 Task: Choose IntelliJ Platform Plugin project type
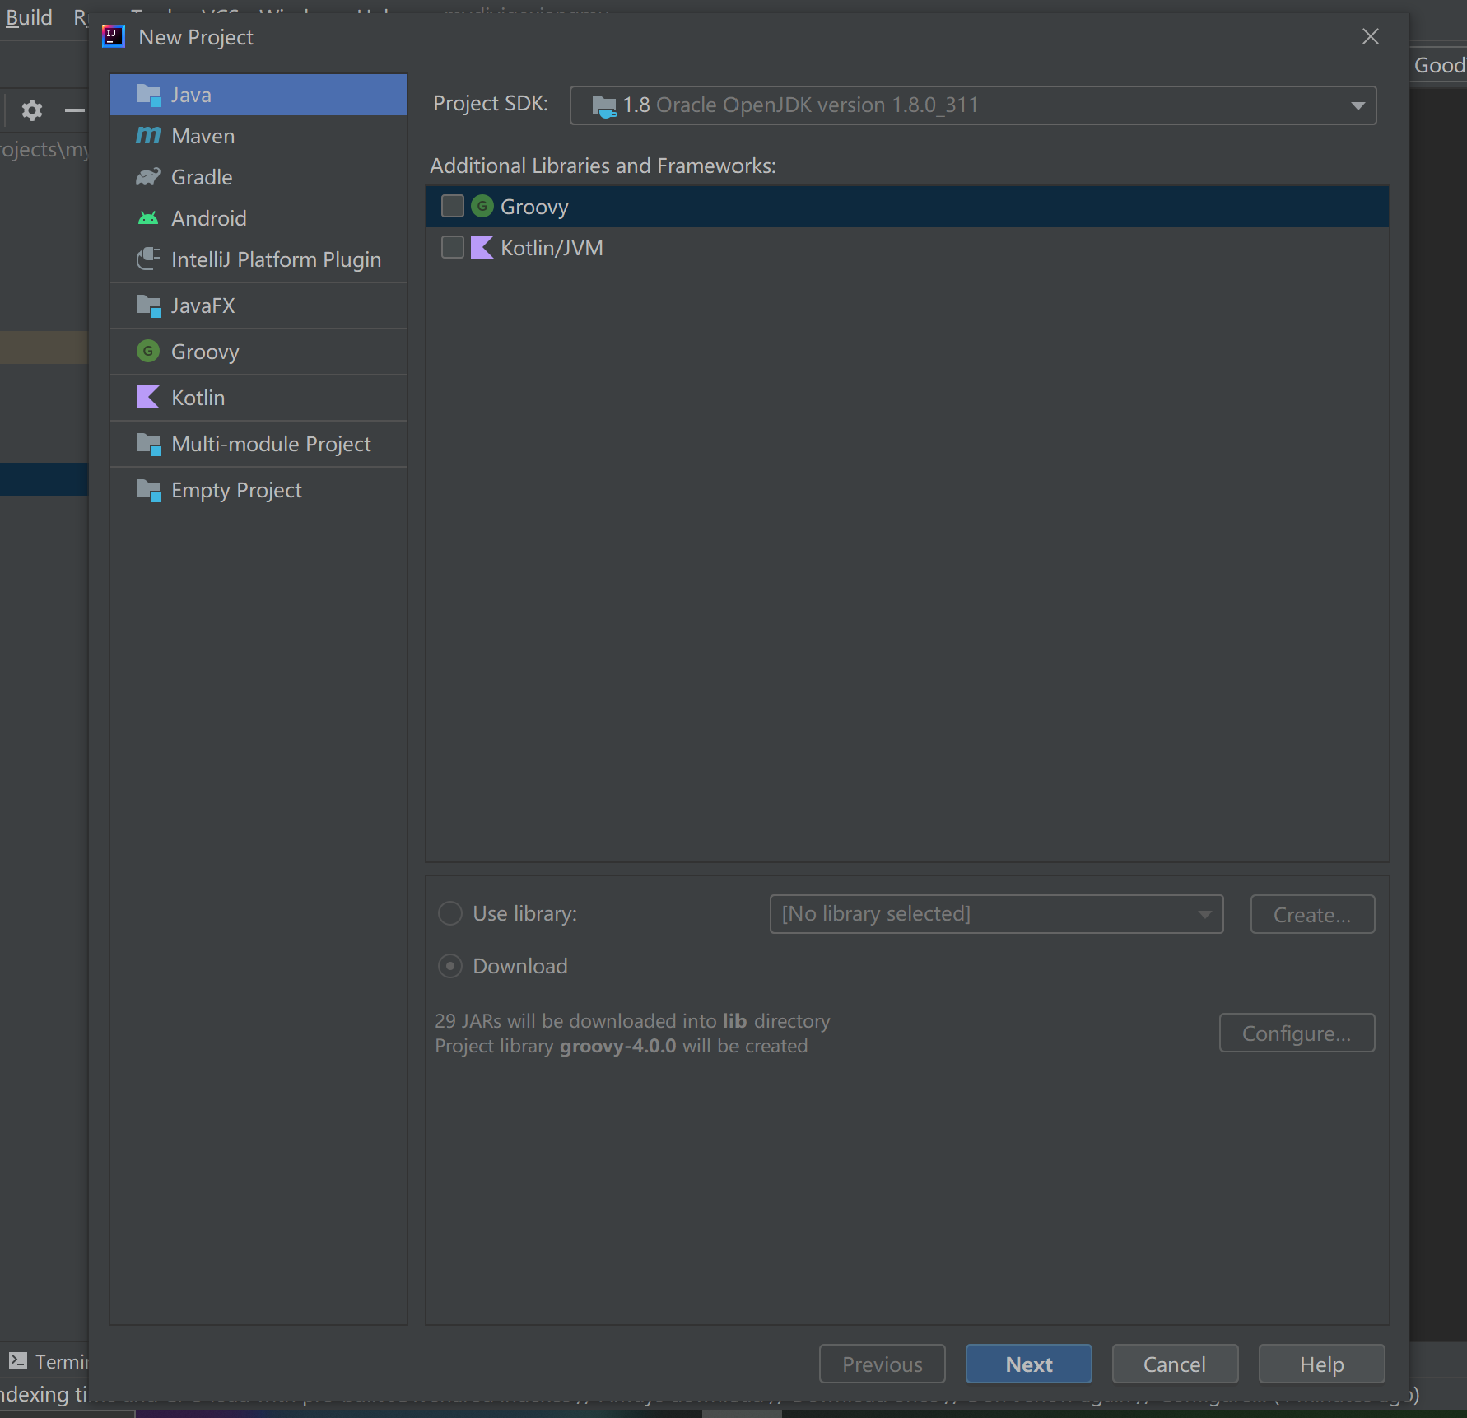pos(258,259)
